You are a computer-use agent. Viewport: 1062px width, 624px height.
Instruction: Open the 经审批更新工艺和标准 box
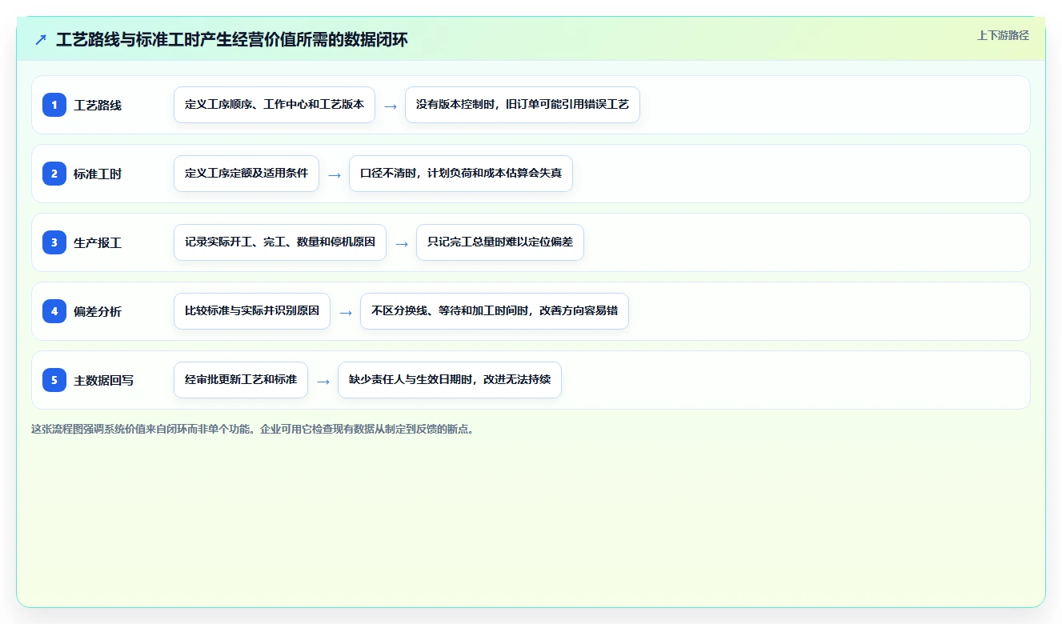point(241,380)
